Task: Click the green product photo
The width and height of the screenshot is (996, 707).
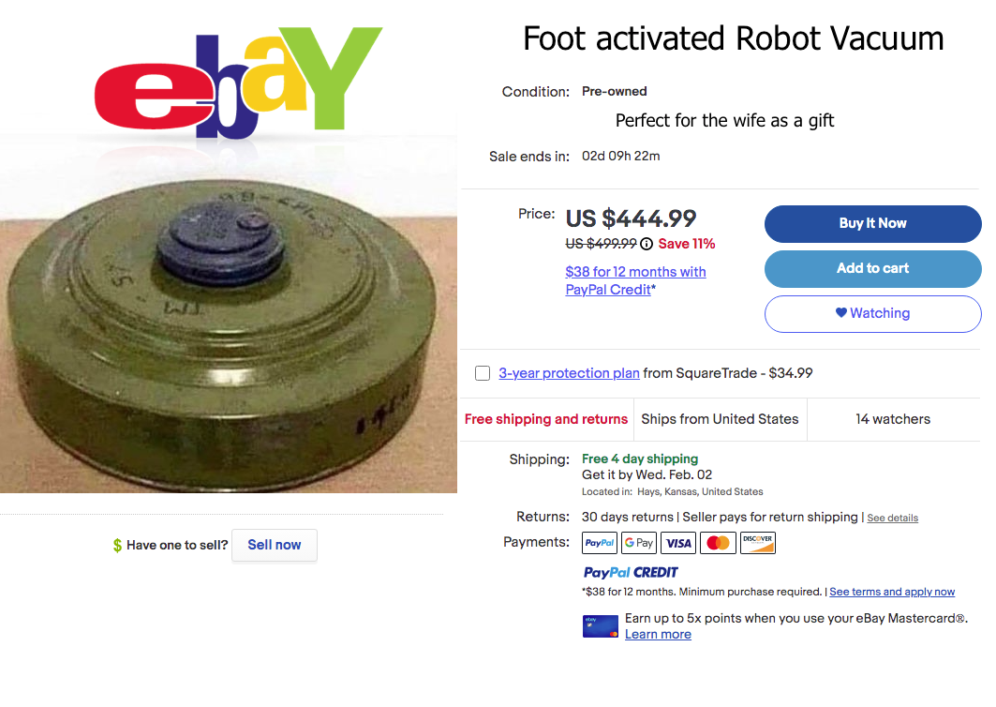Action: coord(229,328)
